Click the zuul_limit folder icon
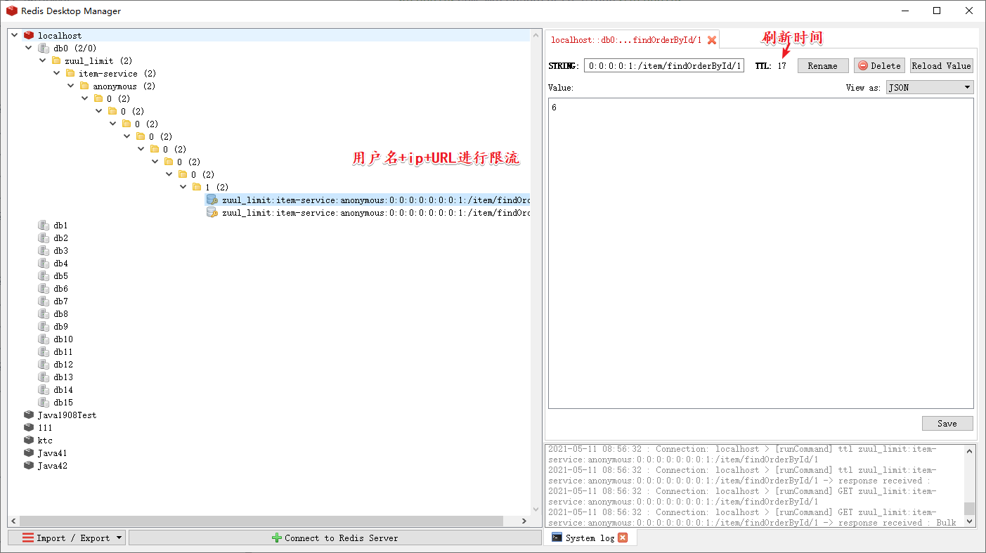 pyautogui.click(x=56, y=60)
